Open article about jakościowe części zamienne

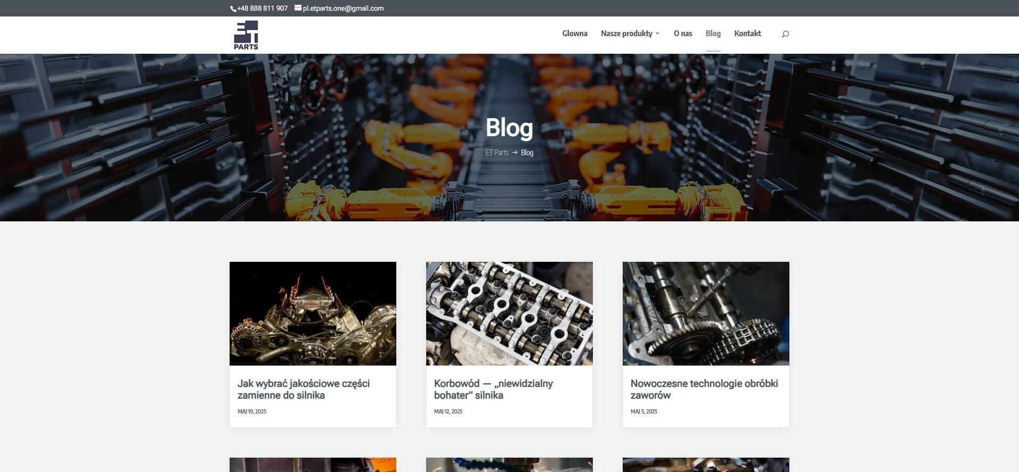tap(303, 389)
